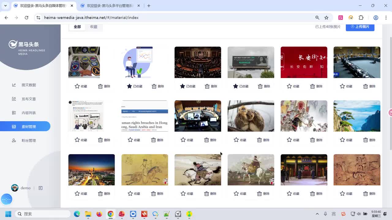Switch to the 黑马头条平台管理 browser tab
The image size is (392, 220).
click(110, 6)
